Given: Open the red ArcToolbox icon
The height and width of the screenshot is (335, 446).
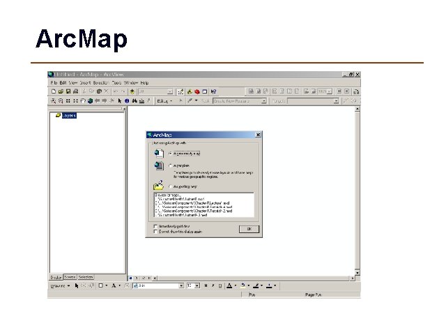Looking at the screenshot, I should click(197, 91).
